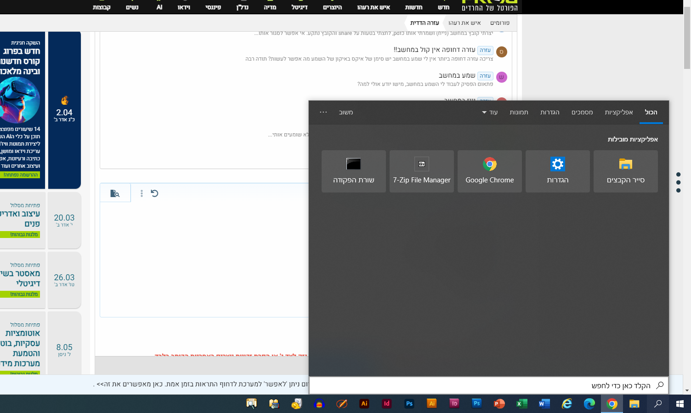Open Microsoft Word from the taskbar
691x413 pixels.
coord(544,404)
